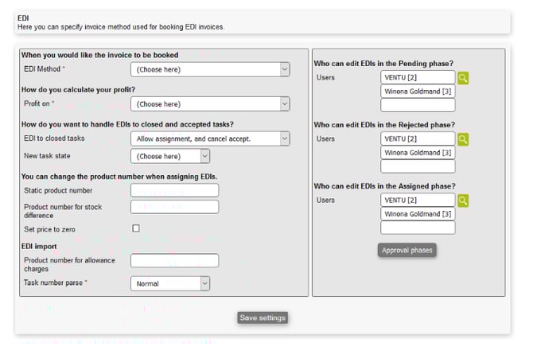Image resolution: width=533 pixels, height=347 pixels.
Task: Select Winona Goldmand [3] in Pending phase
Action: (x=418, y=92)
